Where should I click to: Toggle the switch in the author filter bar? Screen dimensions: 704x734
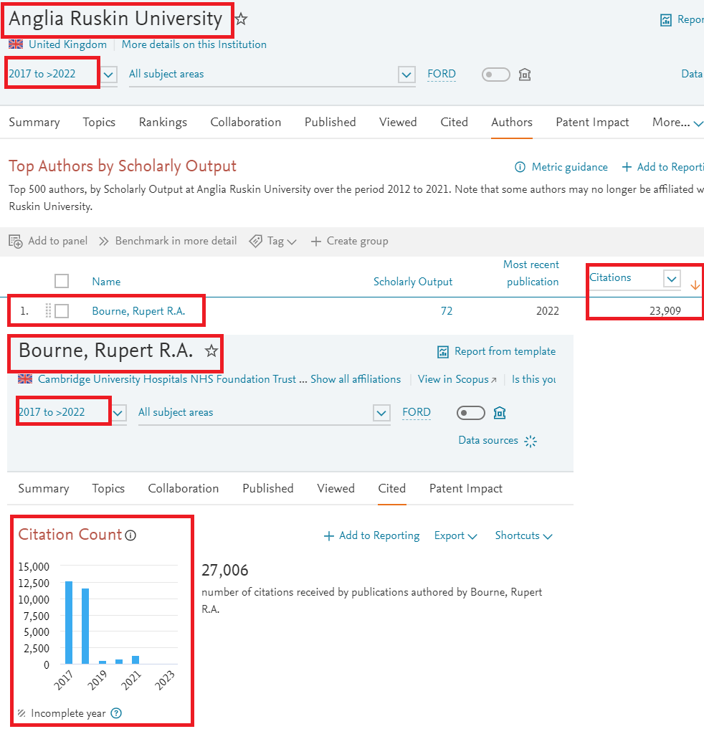pyautogui.click(x=471, y=413)
